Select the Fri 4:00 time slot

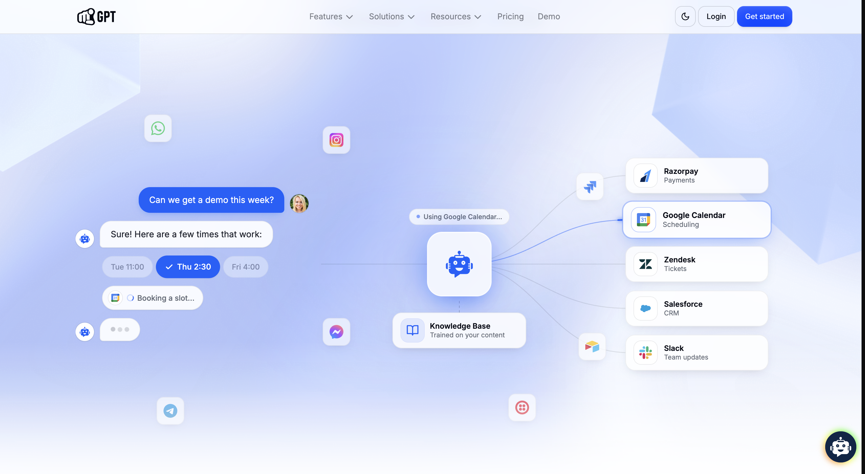pos(245,267)
